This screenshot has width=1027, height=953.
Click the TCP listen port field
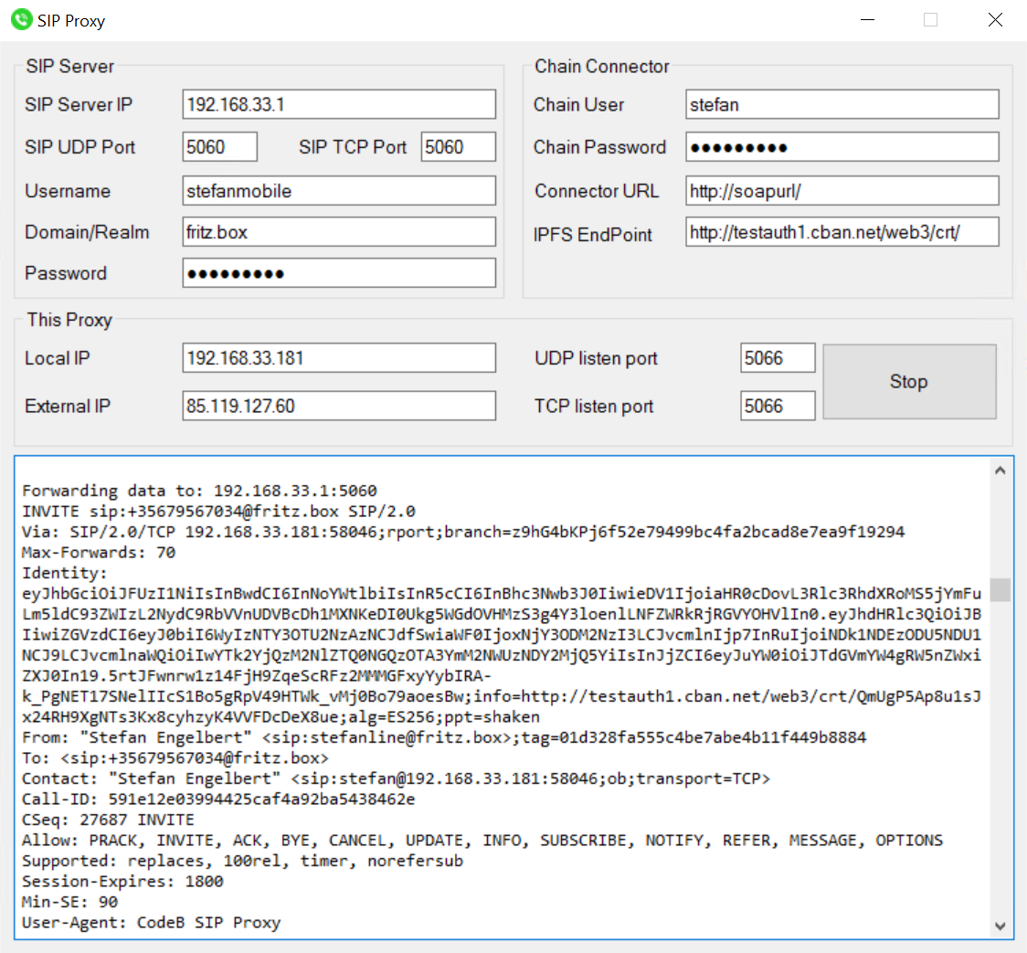click(777, 405)
